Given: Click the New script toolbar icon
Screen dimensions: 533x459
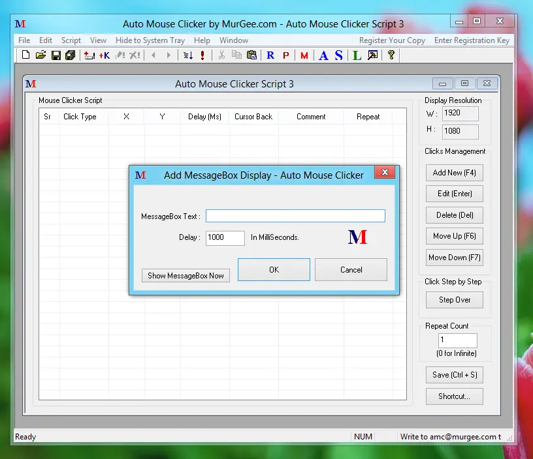Looking at the screenshot, I should click(25, 55).
